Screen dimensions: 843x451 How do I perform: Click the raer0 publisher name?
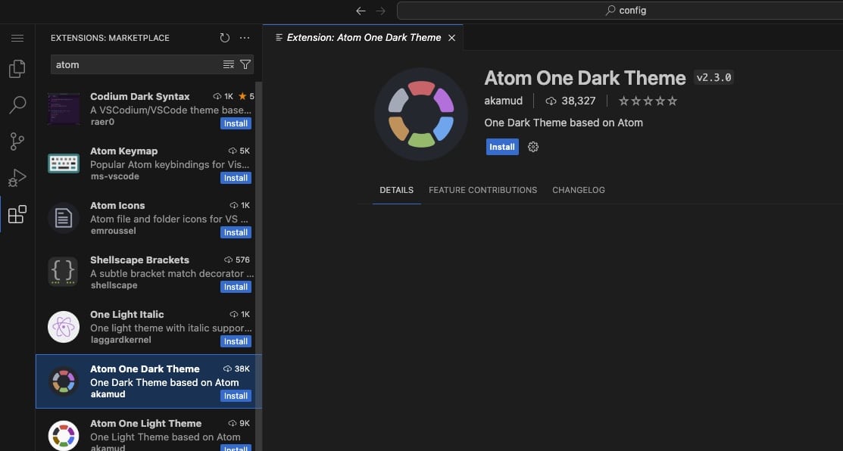[x=102, y=122]
